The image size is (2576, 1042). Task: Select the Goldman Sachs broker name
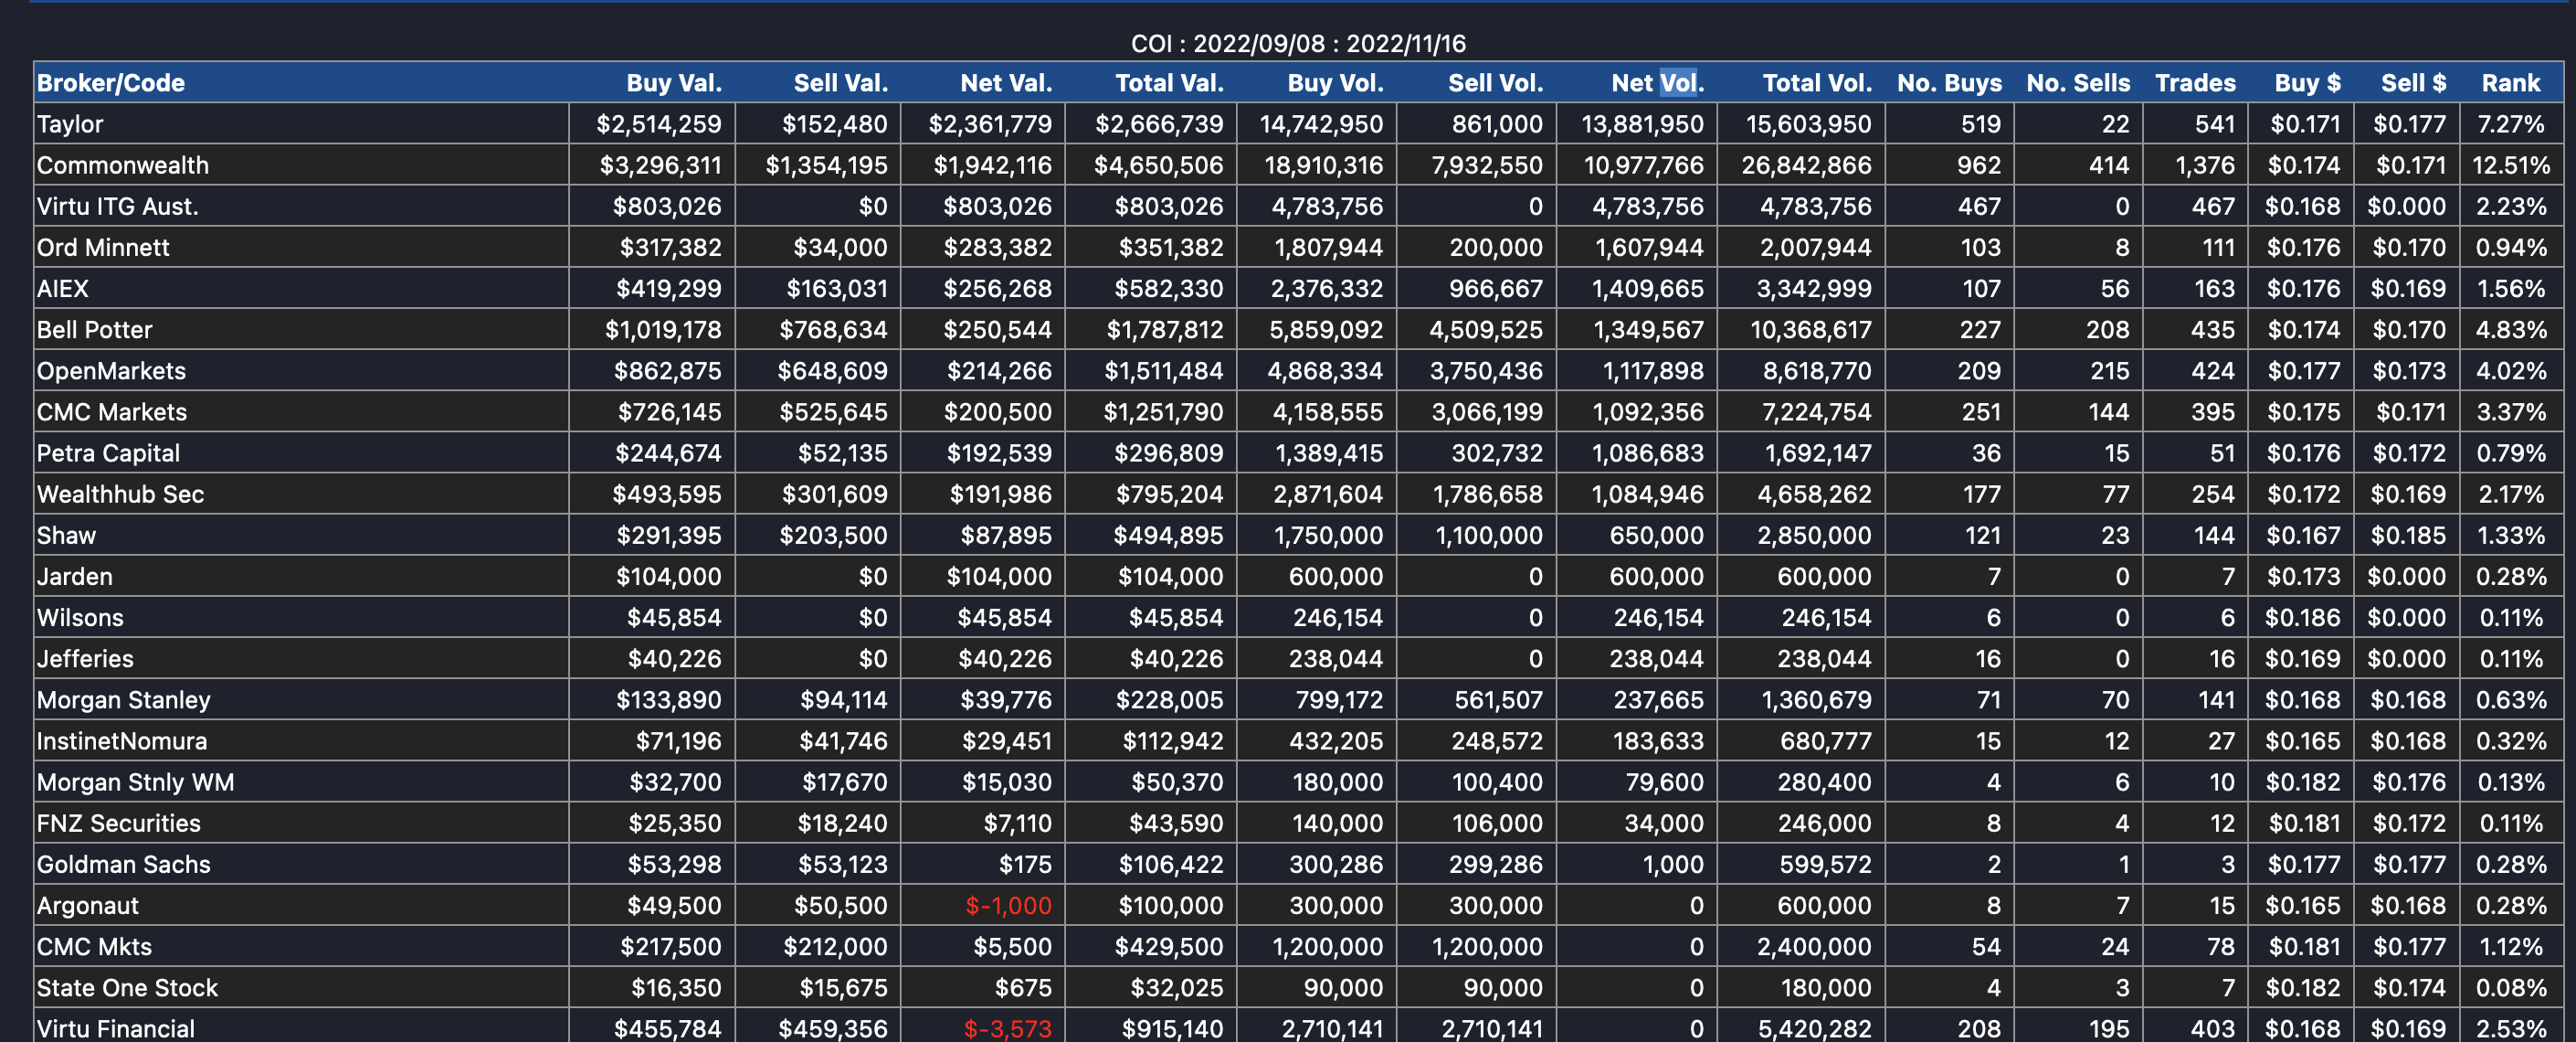tap(124, 863)
